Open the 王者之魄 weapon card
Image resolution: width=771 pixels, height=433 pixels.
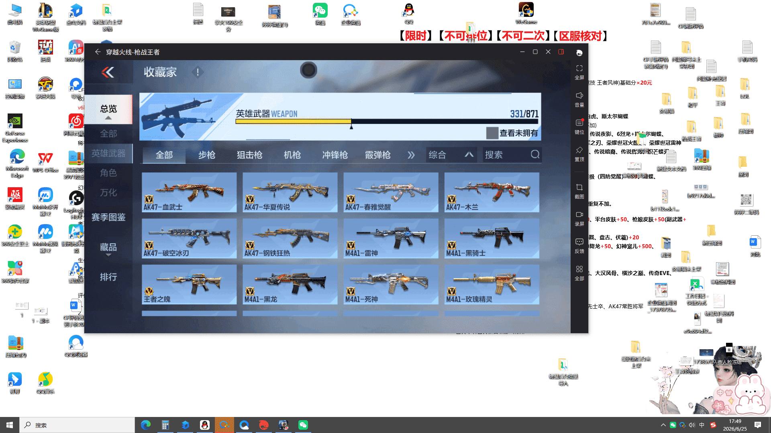pos(189,284)
